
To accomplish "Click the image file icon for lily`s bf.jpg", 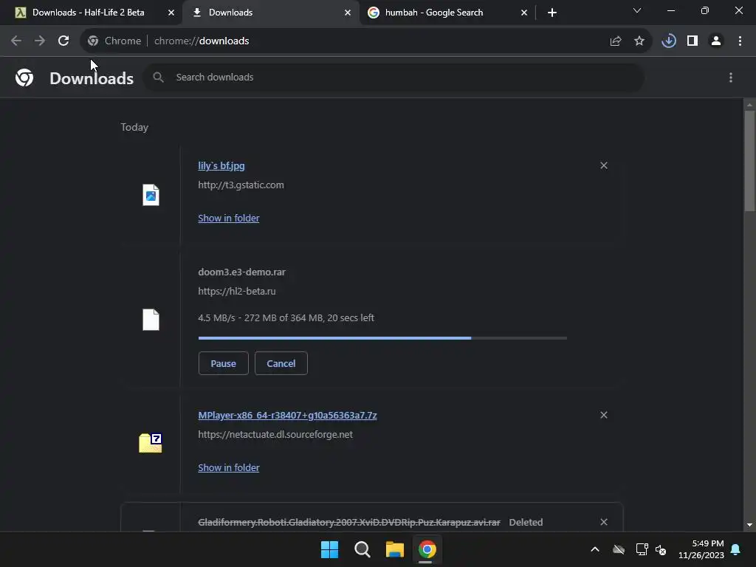I will (x=151, y=195).
